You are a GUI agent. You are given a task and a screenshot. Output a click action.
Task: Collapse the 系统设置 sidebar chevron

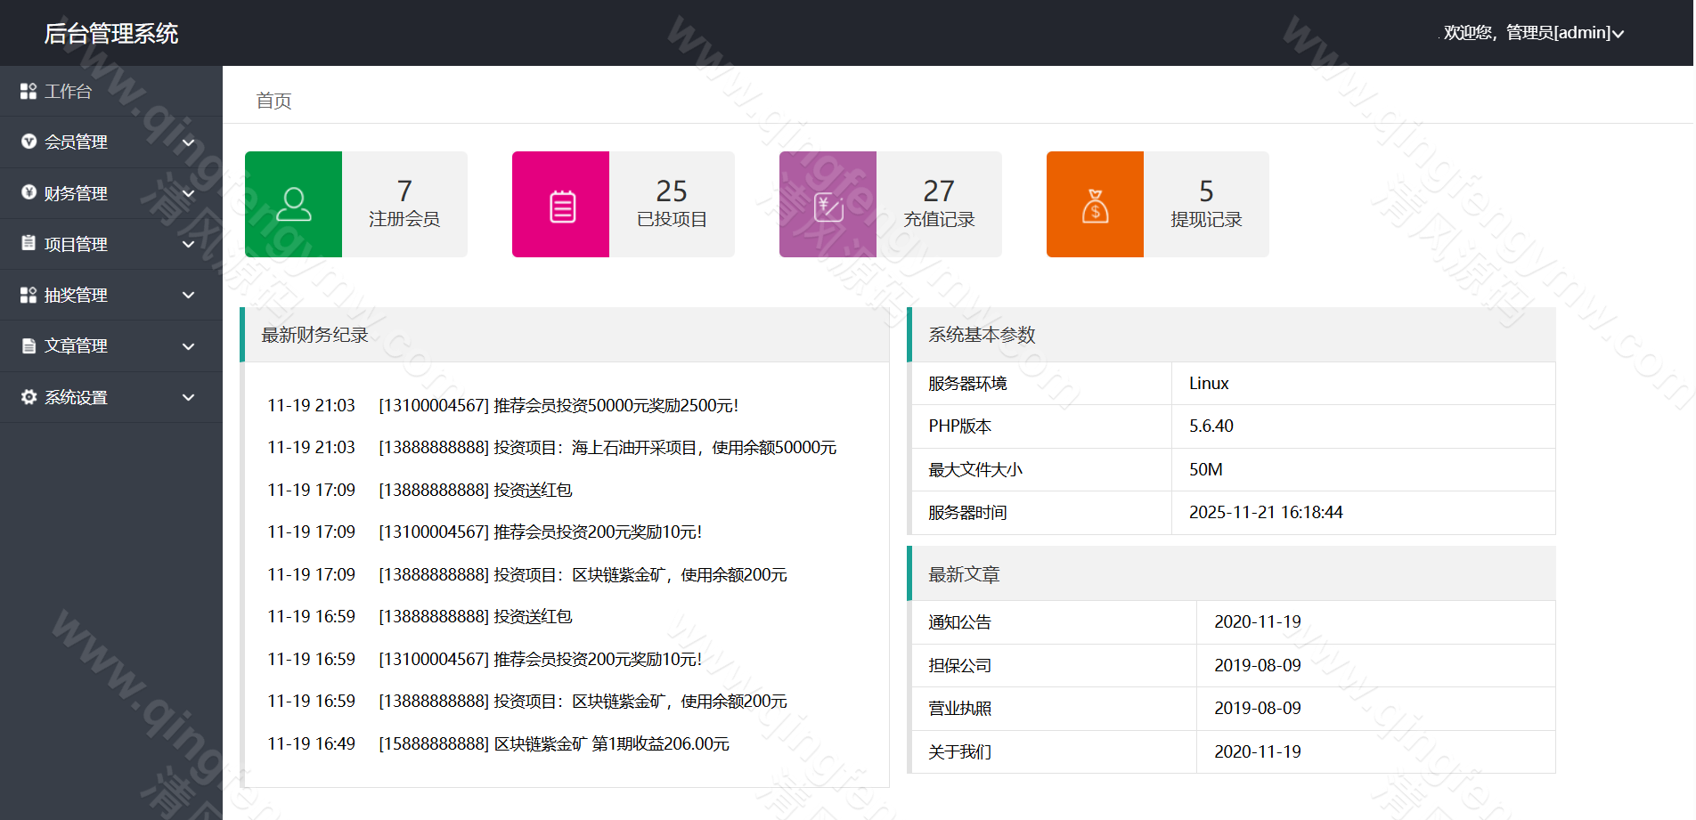tap(188, 397)
